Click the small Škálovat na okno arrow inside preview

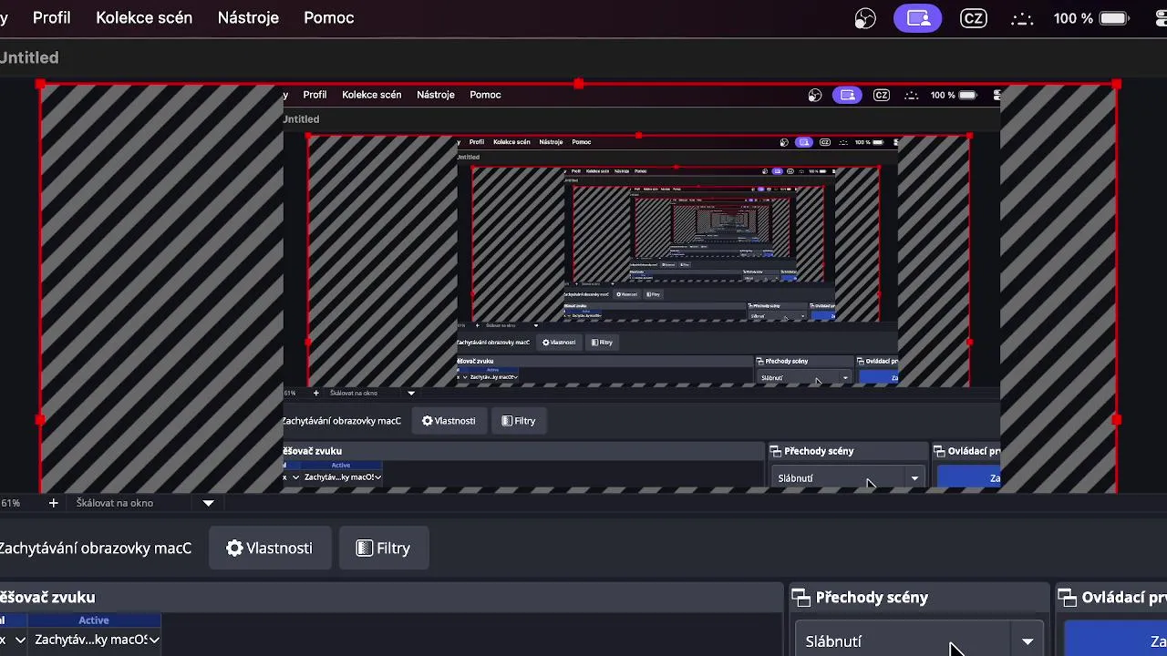pyautogui.click(x=411, y=393)
